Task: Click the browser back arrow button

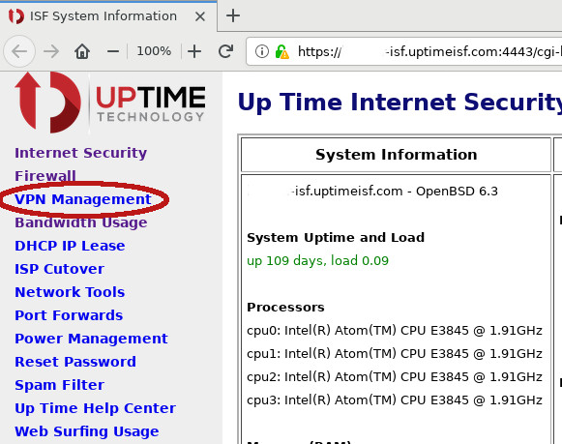Action: [19, 51]
